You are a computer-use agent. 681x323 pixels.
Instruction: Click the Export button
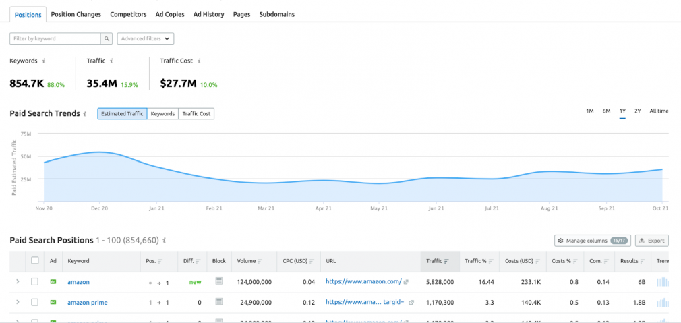point(652,241)
